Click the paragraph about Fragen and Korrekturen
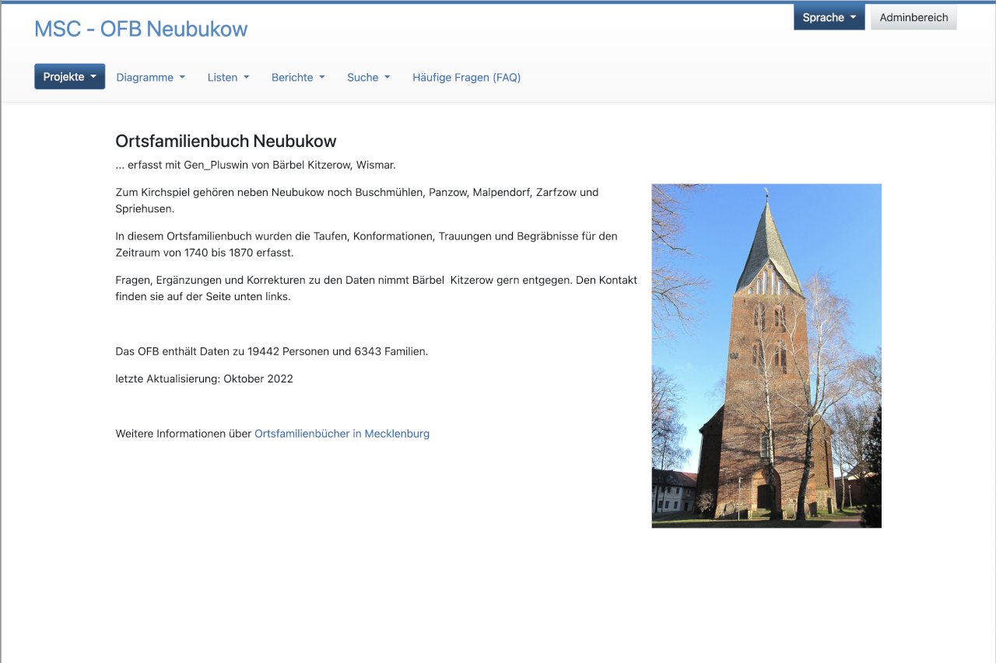Screen dimensions: 996x663 tap(376, 288)
